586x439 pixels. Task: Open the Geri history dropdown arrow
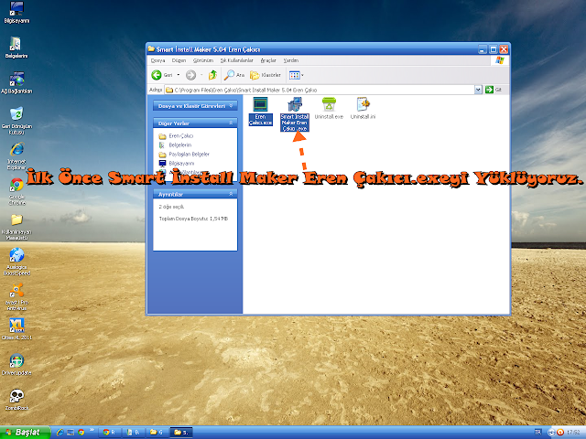pos(179,75)
